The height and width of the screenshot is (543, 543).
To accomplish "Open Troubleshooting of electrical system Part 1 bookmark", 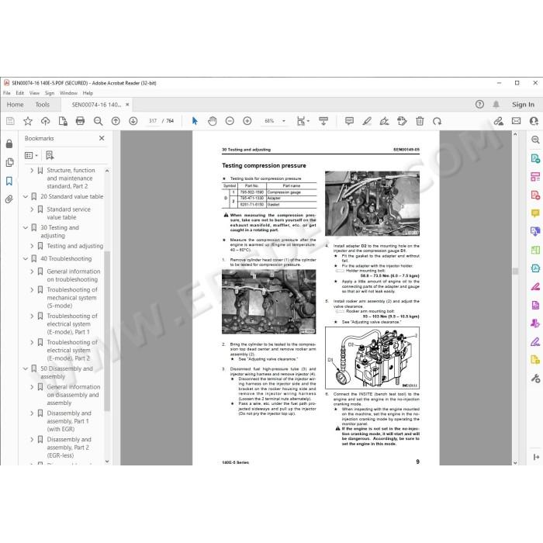I will click(x=72, y=323).
